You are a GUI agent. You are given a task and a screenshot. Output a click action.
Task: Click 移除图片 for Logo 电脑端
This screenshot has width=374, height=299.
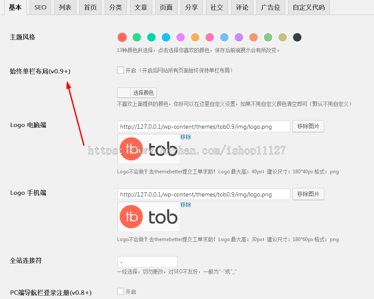[308, 126]
